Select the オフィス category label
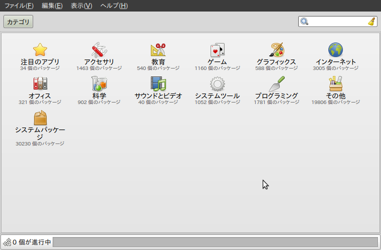This screenshot has width=381, height=250. [x=40, y=96]
